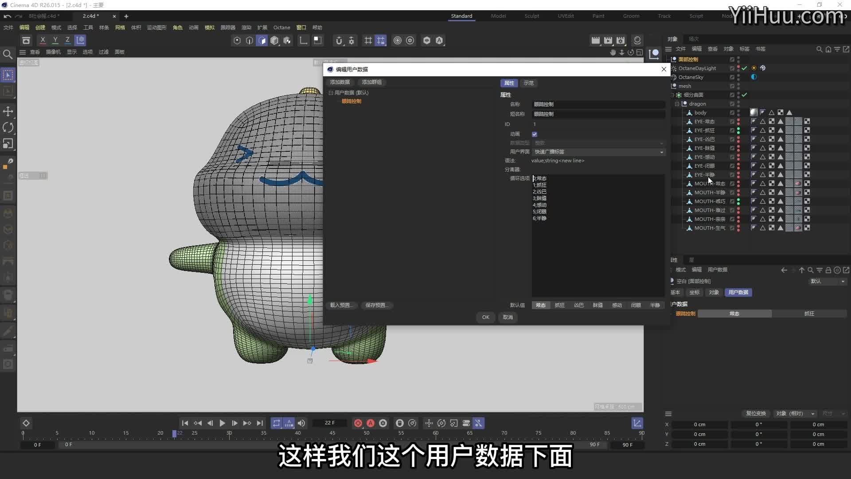851x479 pixels.
Task: Set default value to 凶巴
Action: [x=579, y=305]
